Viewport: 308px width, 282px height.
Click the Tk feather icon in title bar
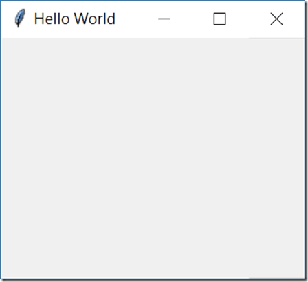tap(20, 18)
